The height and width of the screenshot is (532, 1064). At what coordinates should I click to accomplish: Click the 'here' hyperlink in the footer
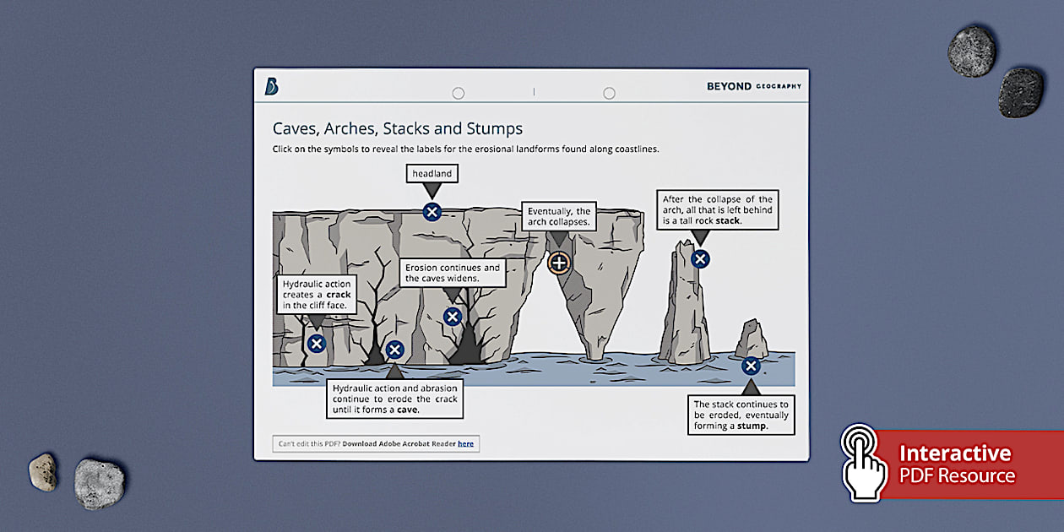point(464,443)
